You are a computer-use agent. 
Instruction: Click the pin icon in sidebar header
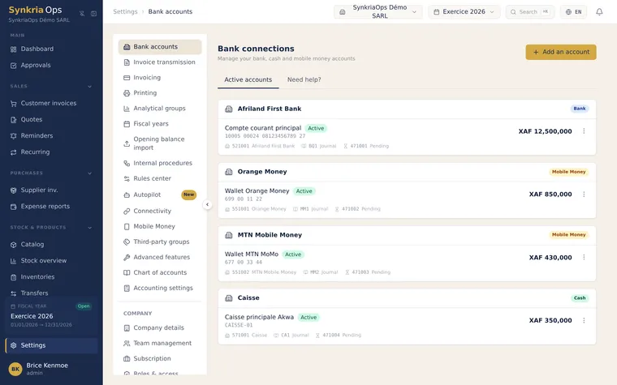click(x=82, y=13)
